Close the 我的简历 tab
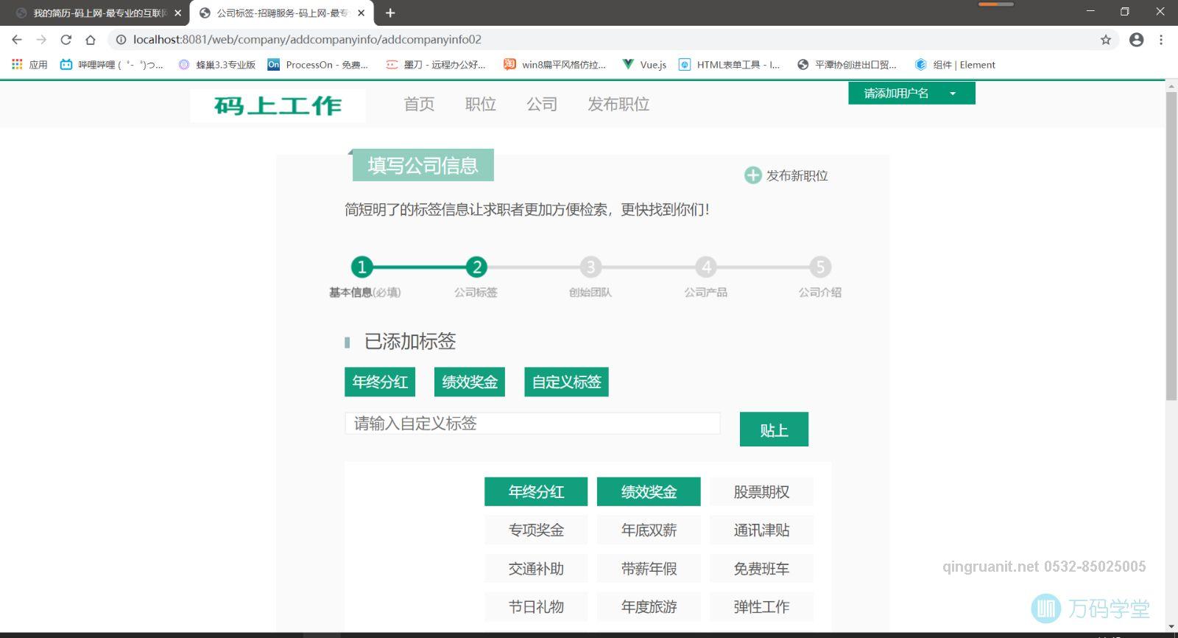The height and width of the screenshot is (638, 1178). point(177,13)
